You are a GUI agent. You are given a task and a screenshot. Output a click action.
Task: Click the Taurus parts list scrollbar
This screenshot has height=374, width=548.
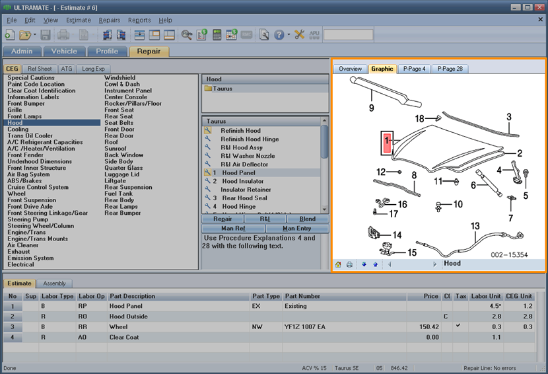click(324, 141)
